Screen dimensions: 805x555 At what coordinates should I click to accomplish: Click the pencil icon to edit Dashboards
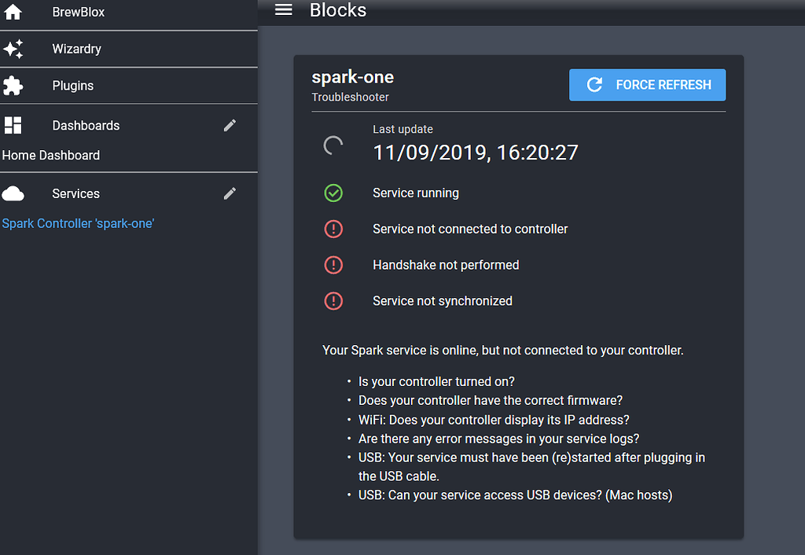[x=230, y=125]
